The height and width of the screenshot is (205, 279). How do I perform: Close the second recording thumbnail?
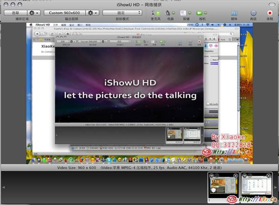[268, 176]
